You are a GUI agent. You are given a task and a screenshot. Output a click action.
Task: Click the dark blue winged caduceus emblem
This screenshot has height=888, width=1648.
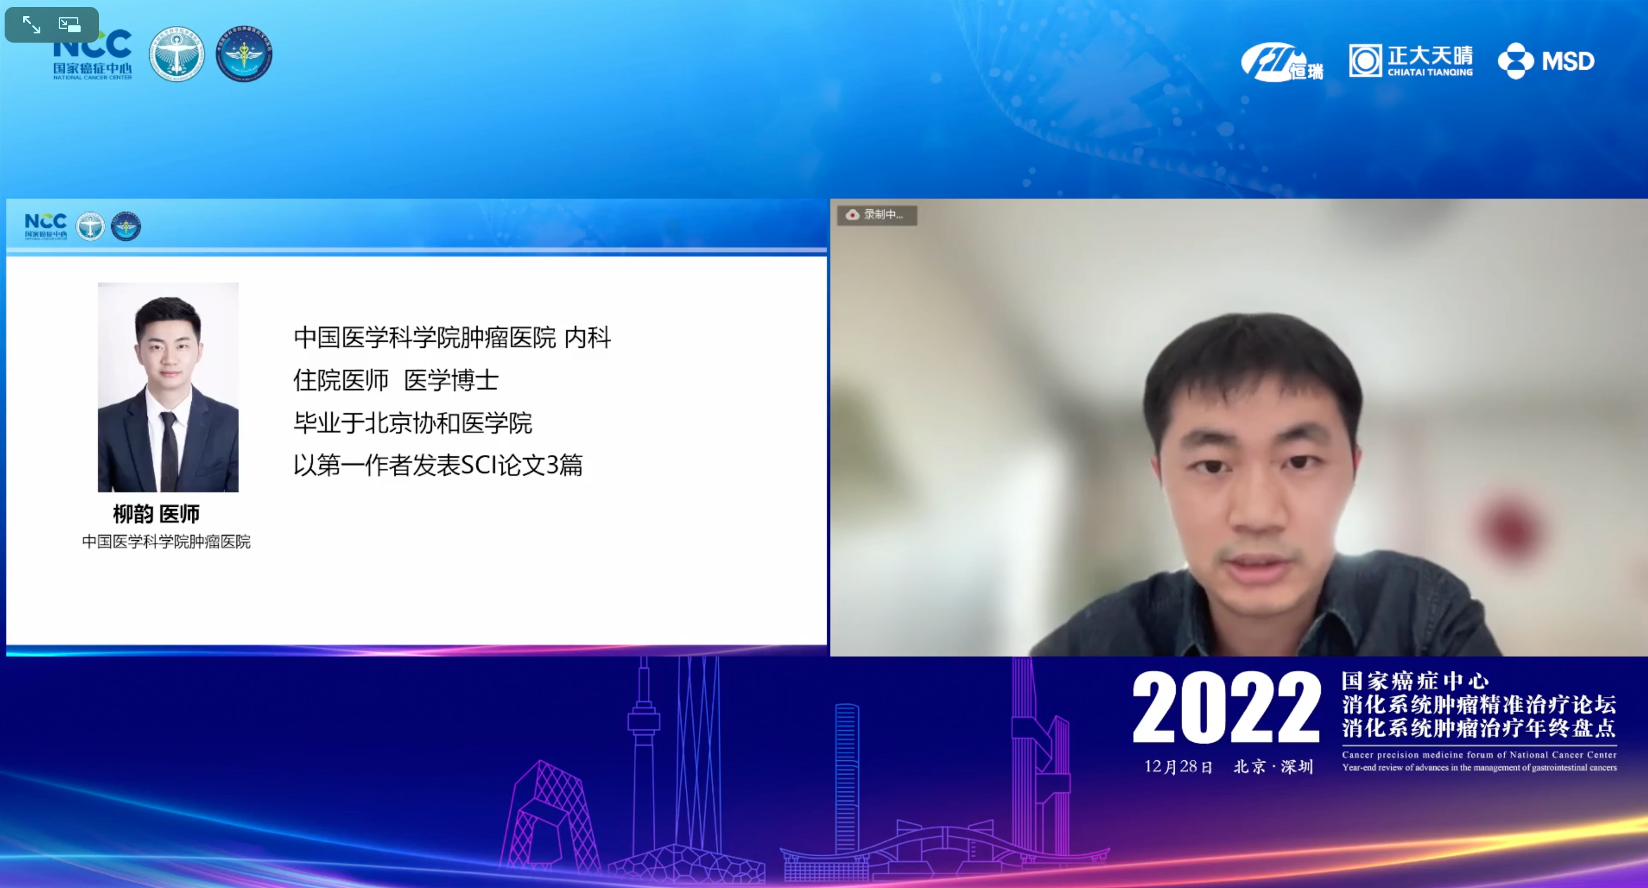pyautogui.click(x=244, y=54)
